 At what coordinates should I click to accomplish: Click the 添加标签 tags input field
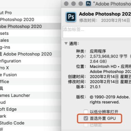pos(97,32)
